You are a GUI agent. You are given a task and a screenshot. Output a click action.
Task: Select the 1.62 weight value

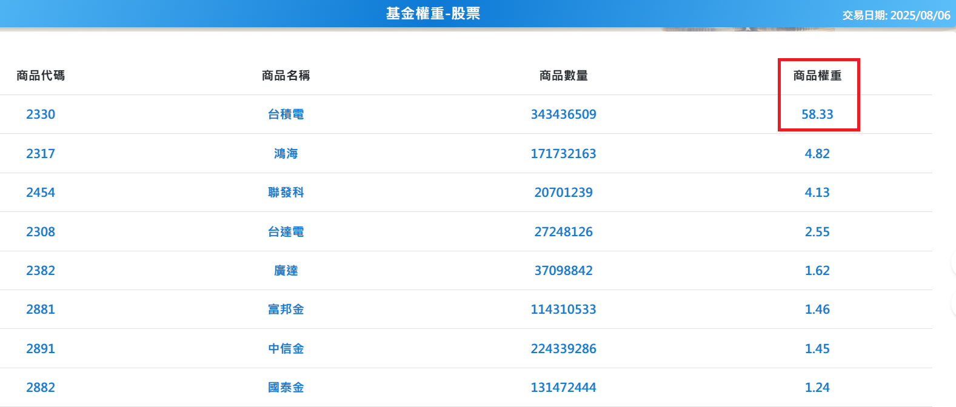[x=817, y=271]
